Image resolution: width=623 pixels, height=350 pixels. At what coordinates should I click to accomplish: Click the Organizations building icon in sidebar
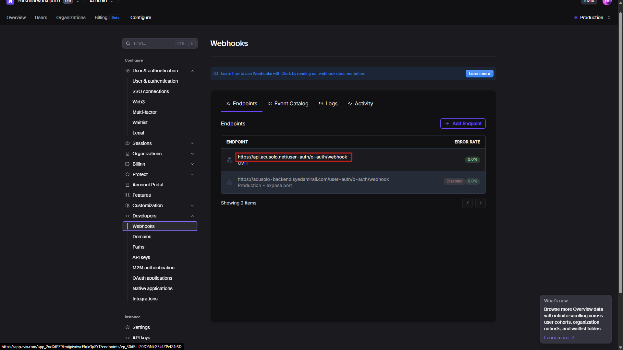point(128,154)
